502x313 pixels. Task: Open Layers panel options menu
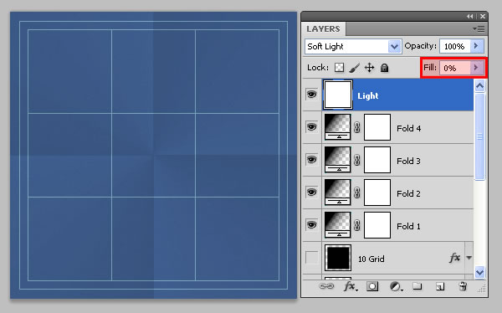tap(479, 29)
